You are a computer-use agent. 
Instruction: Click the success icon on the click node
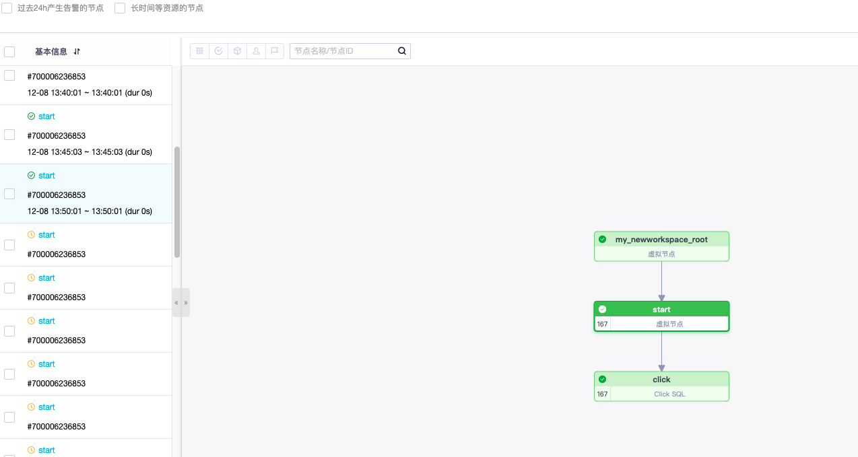pyautogui.click(x=602, y=379)
